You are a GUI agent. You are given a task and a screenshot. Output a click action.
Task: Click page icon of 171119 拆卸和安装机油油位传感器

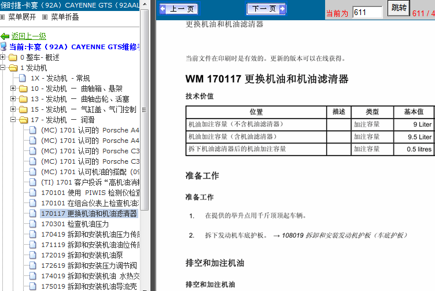click(33, 245)
